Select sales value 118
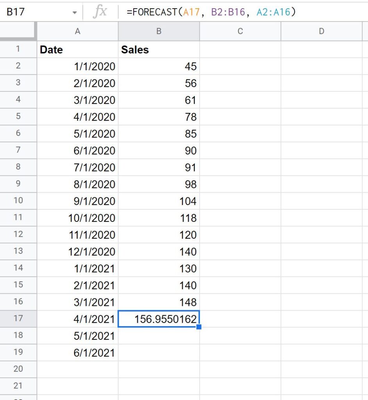Viewport: 368px width, 400px height. (x=159, y=218)
